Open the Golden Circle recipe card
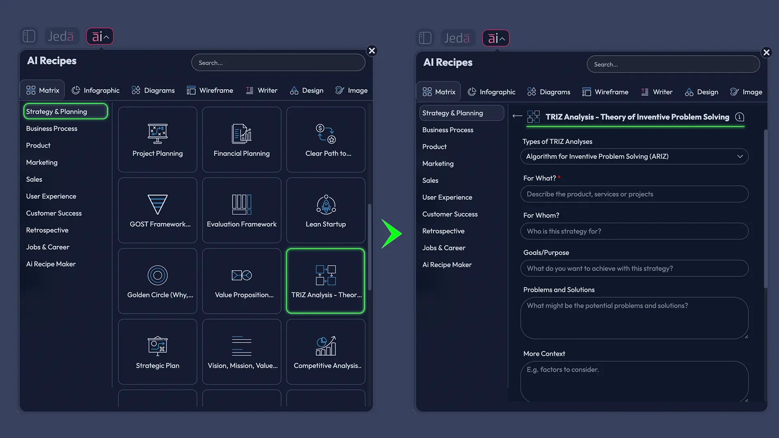The width and height of the screenshot is (779, 438). 157,281
